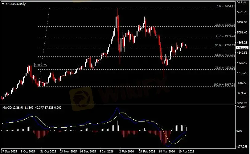Screen dimensions: 250x154
Task: Click the 3771.40 price axis value
Action: tap(242, 93)
